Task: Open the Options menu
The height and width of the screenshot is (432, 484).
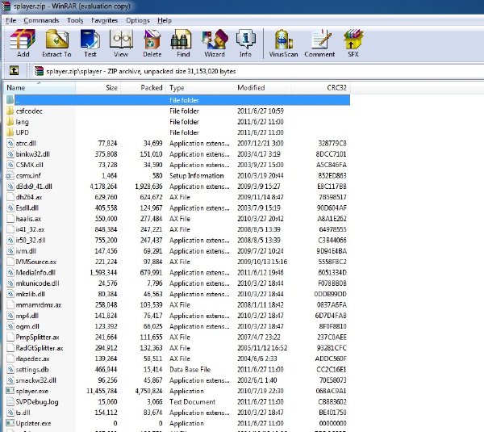Action: point(138,20)
